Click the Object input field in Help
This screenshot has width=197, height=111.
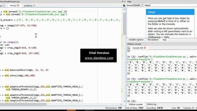coord(174,5)
